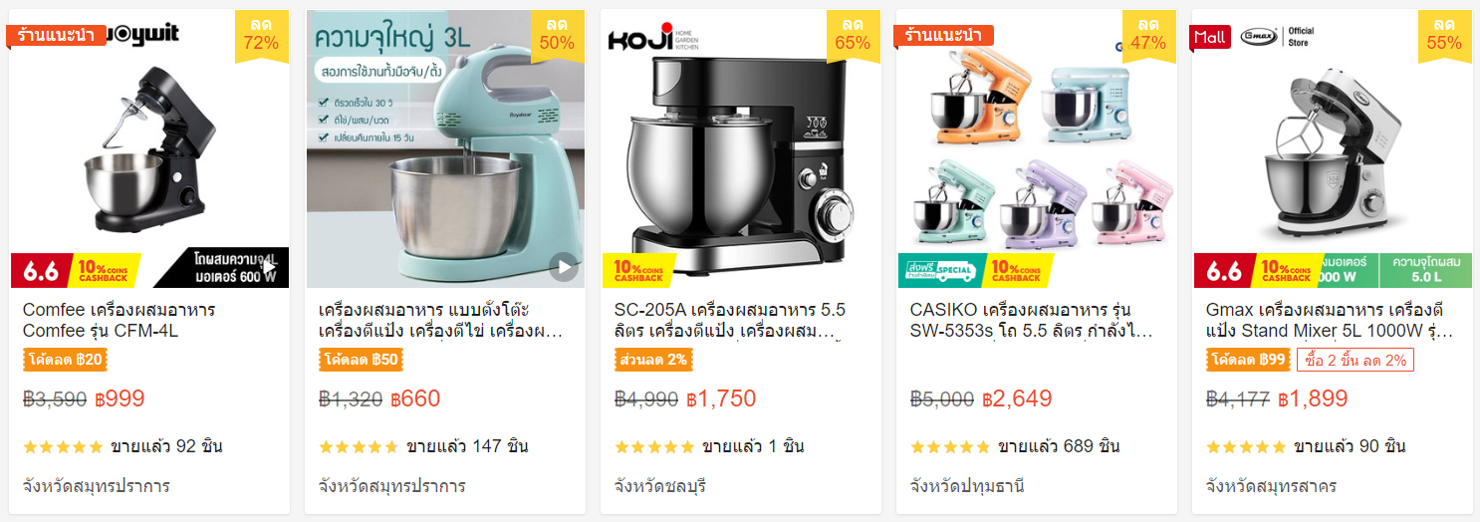Click the ซื้อ 2 ชิ้น ลด 2% tag
This screenshot has width=1480, height=522.
tap(1355, 360)
